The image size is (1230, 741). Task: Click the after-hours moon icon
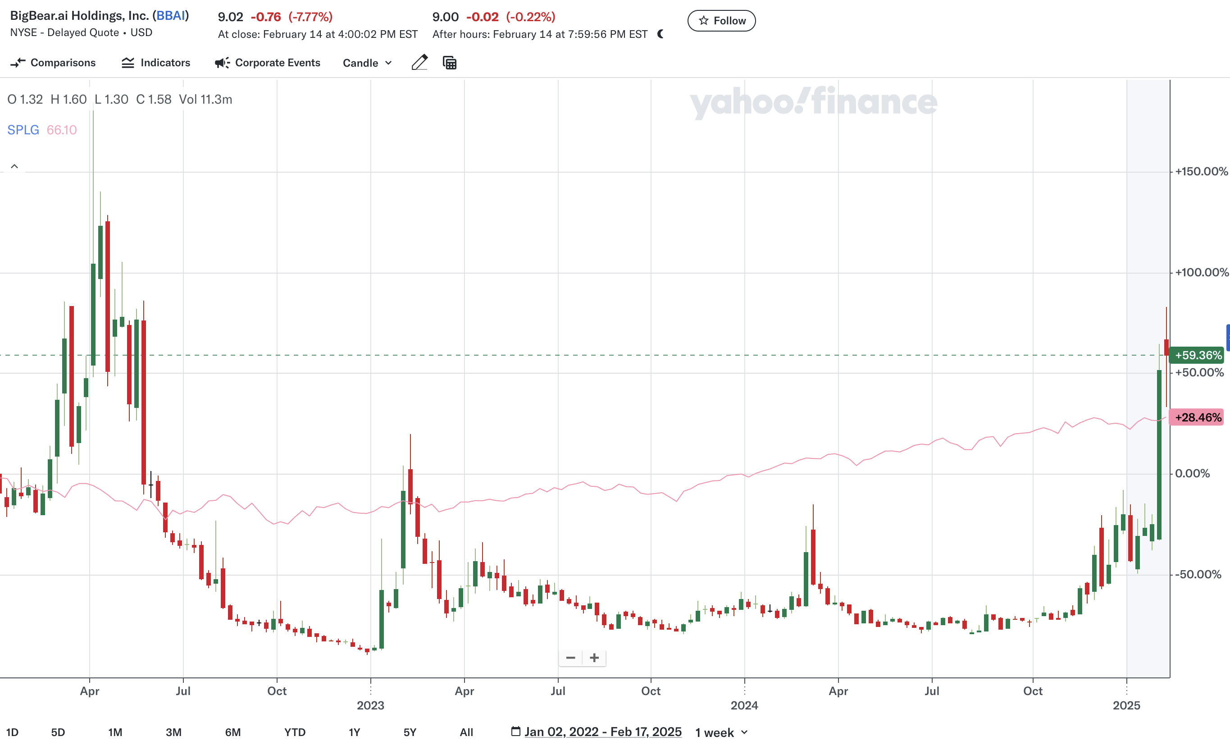661,34
